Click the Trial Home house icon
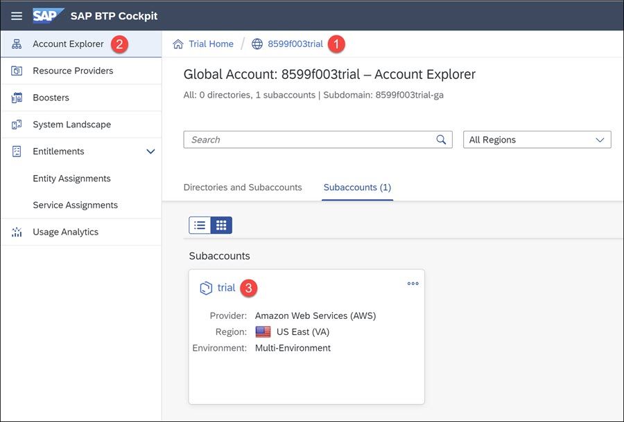Screen dimensions: 624x422 178,44
